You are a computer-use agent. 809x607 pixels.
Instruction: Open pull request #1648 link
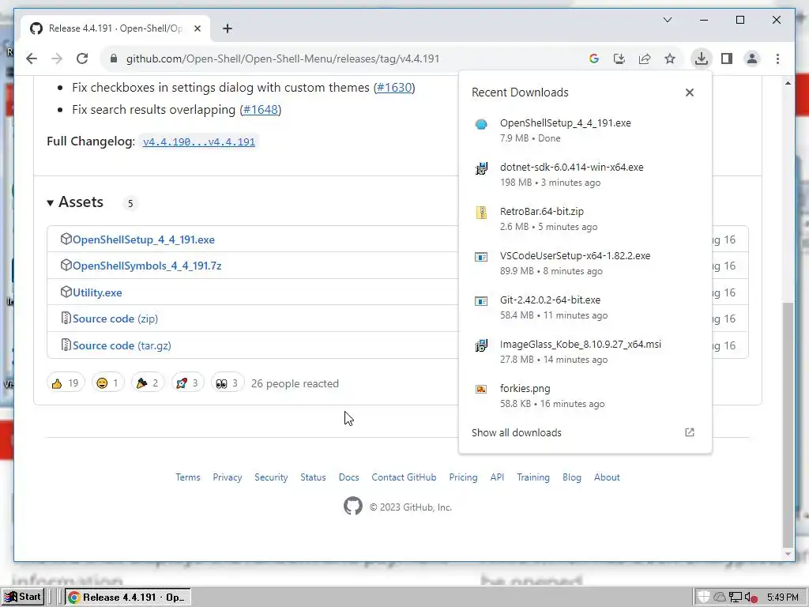point(261,110)
